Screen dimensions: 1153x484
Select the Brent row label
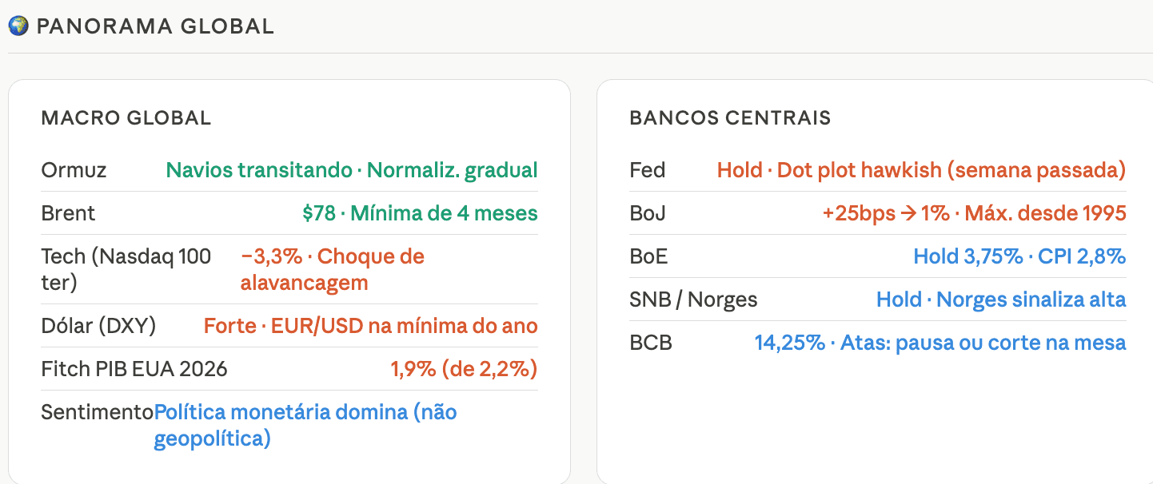point(68,213)
